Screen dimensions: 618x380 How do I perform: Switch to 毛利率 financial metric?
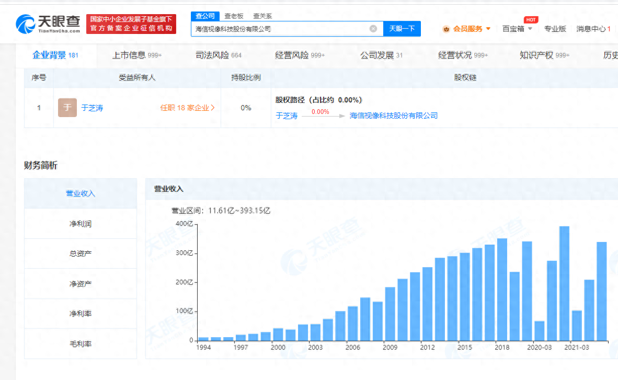tap(80, 343)
